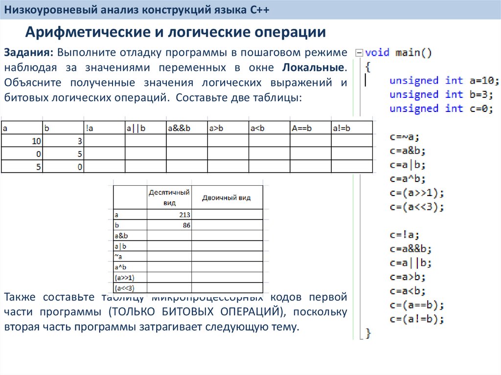
Task: Click the 'unsigned int a=10;' code line
Action: [x=444, y=81]
